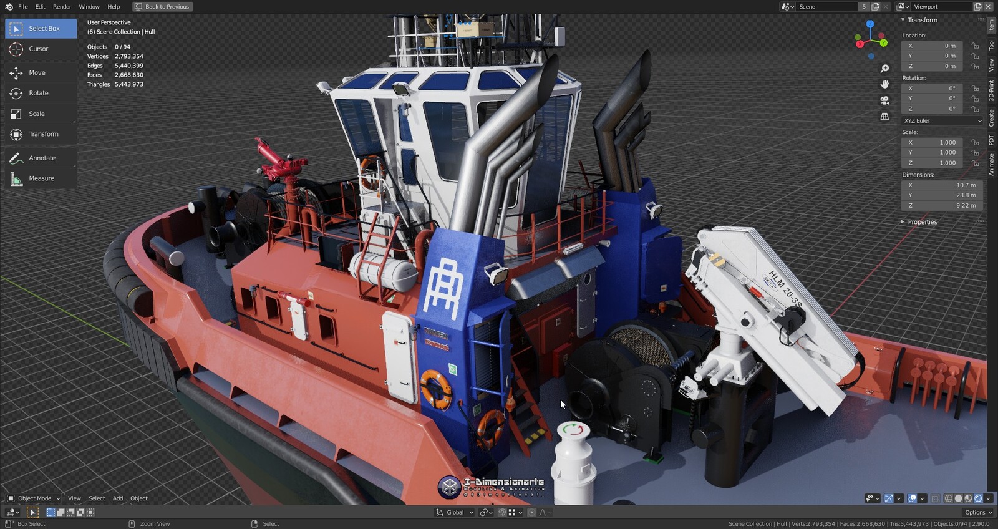998x529 pixels.
Task: Select the Cursor tool
Action: tap(41, 49)
